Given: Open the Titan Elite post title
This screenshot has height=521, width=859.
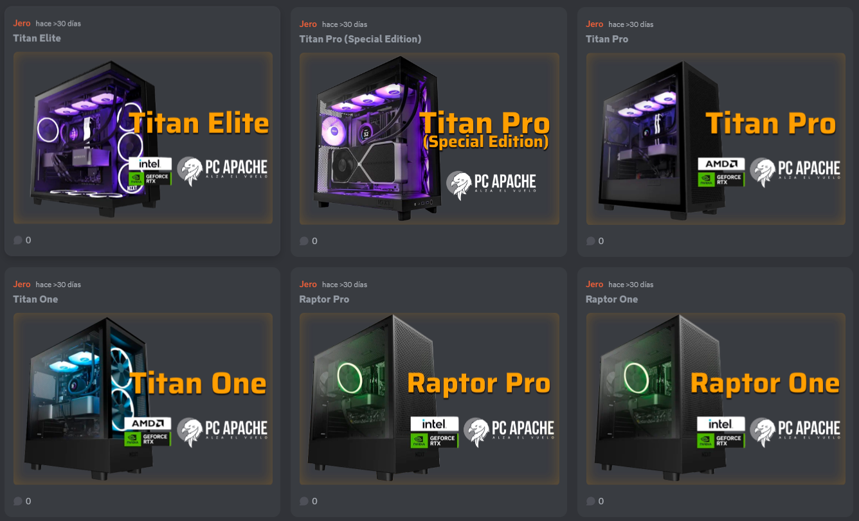Looking at the screenshot, I should tap(37, 38).
